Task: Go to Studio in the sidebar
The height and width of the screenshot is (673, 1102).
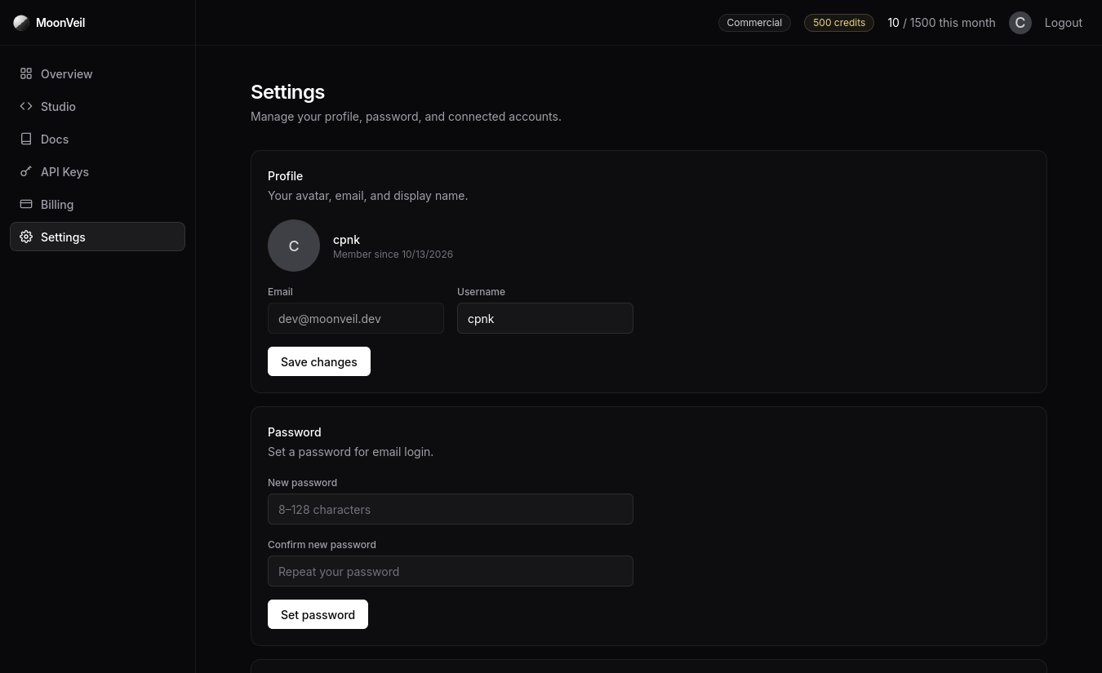Action: point(97,106)
